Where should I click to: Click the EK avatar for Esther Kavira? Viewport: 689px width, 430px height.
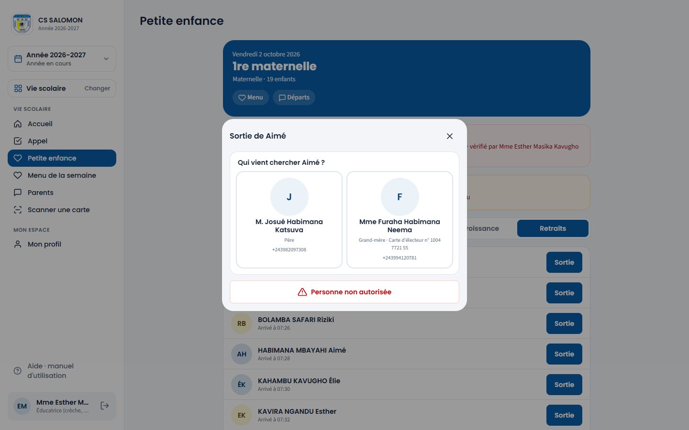[242, 415]
